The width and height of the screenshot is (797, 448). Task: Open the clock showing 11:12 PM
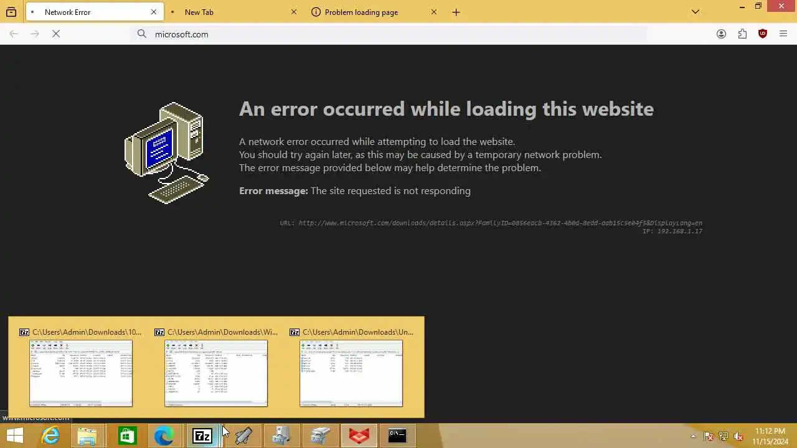tap(770, 436)
